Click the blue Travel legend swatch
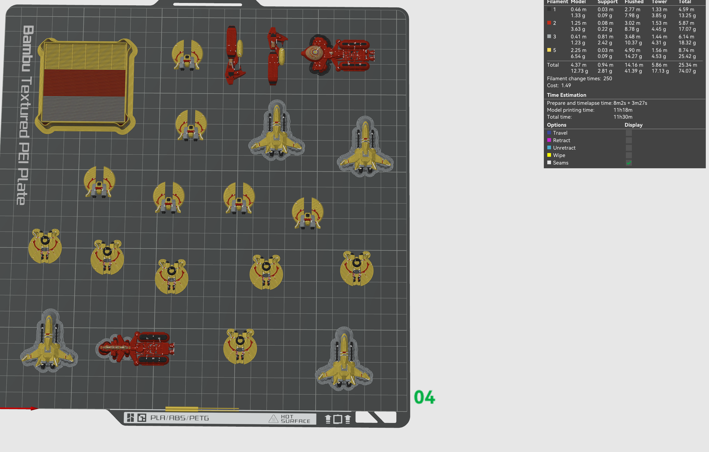 [x=549, y=133]
